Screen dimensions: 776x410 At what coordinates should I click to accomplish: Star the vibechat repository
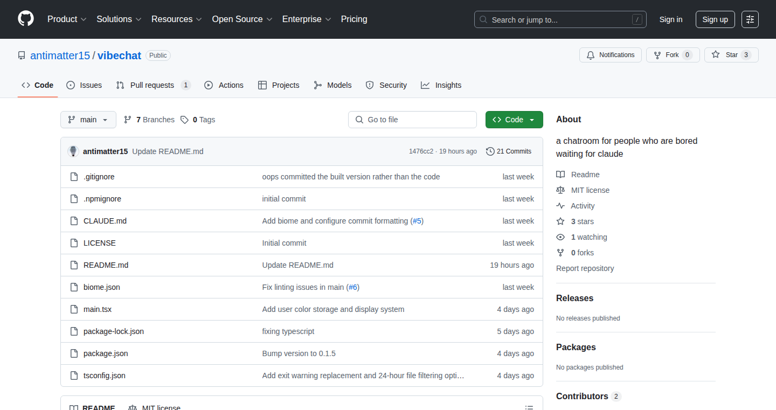click(x=731, y=55)
